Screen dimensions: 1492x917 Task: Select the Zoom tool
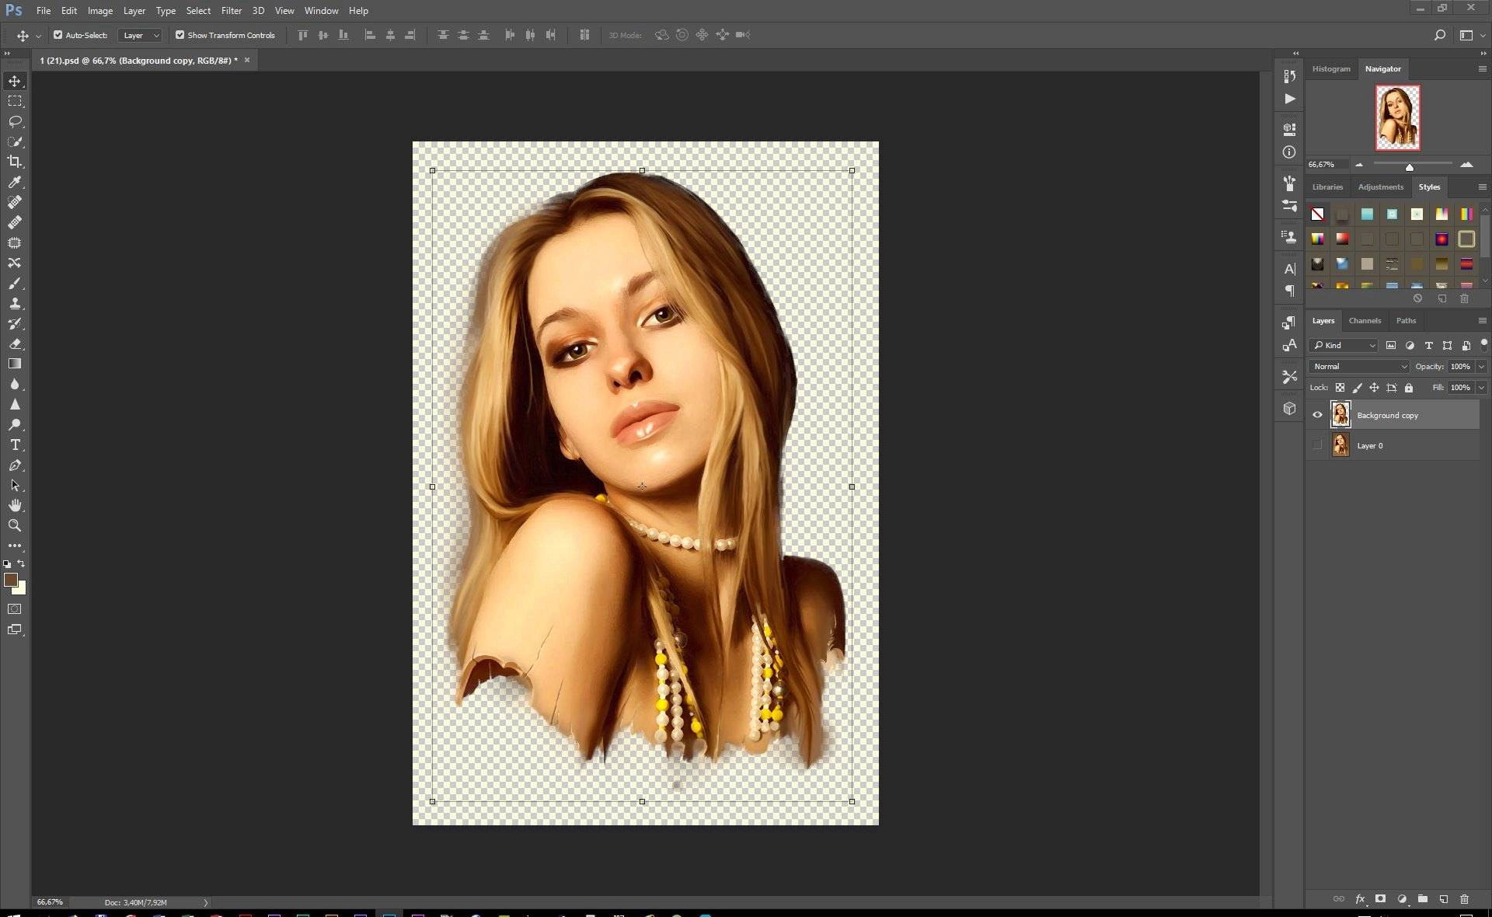click(15, 525)
